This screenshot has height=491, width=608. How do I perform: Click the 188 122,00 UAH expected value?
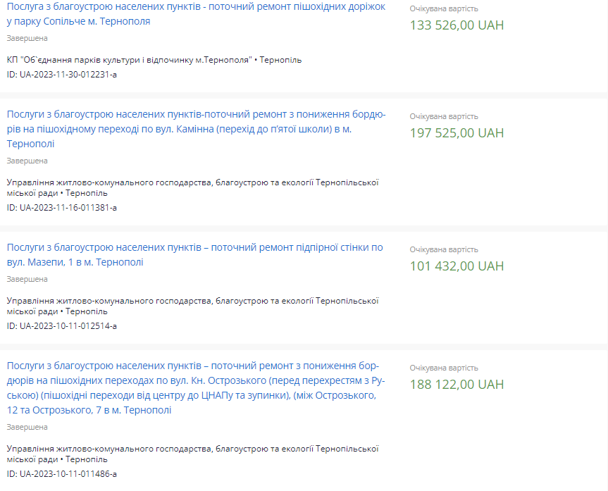(457, 384)
